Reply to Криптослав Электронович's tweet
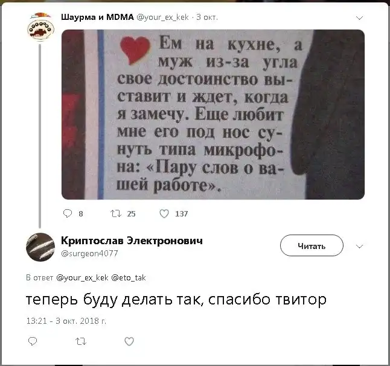Image resolution: width=390 pixels, height=366 pixels. (33, 341)
